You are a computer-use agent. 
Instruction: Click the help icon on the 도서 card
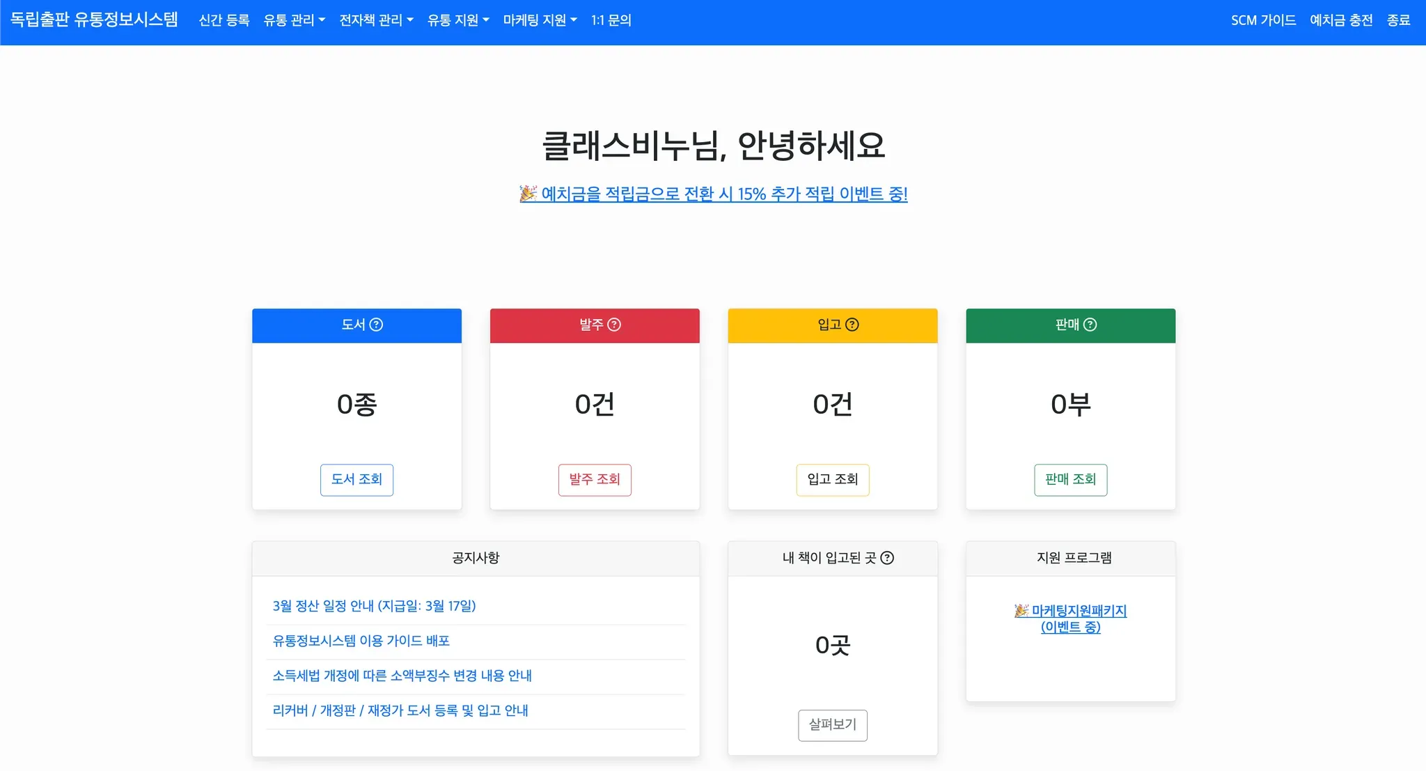377,325
